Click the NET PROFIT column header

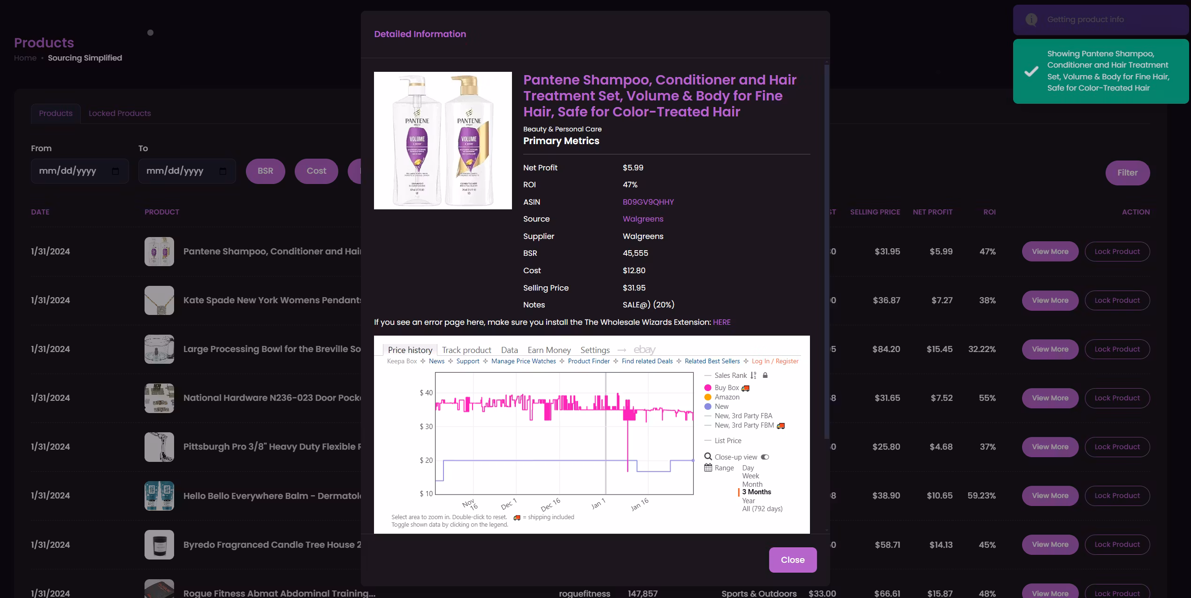tap(932, 212)
